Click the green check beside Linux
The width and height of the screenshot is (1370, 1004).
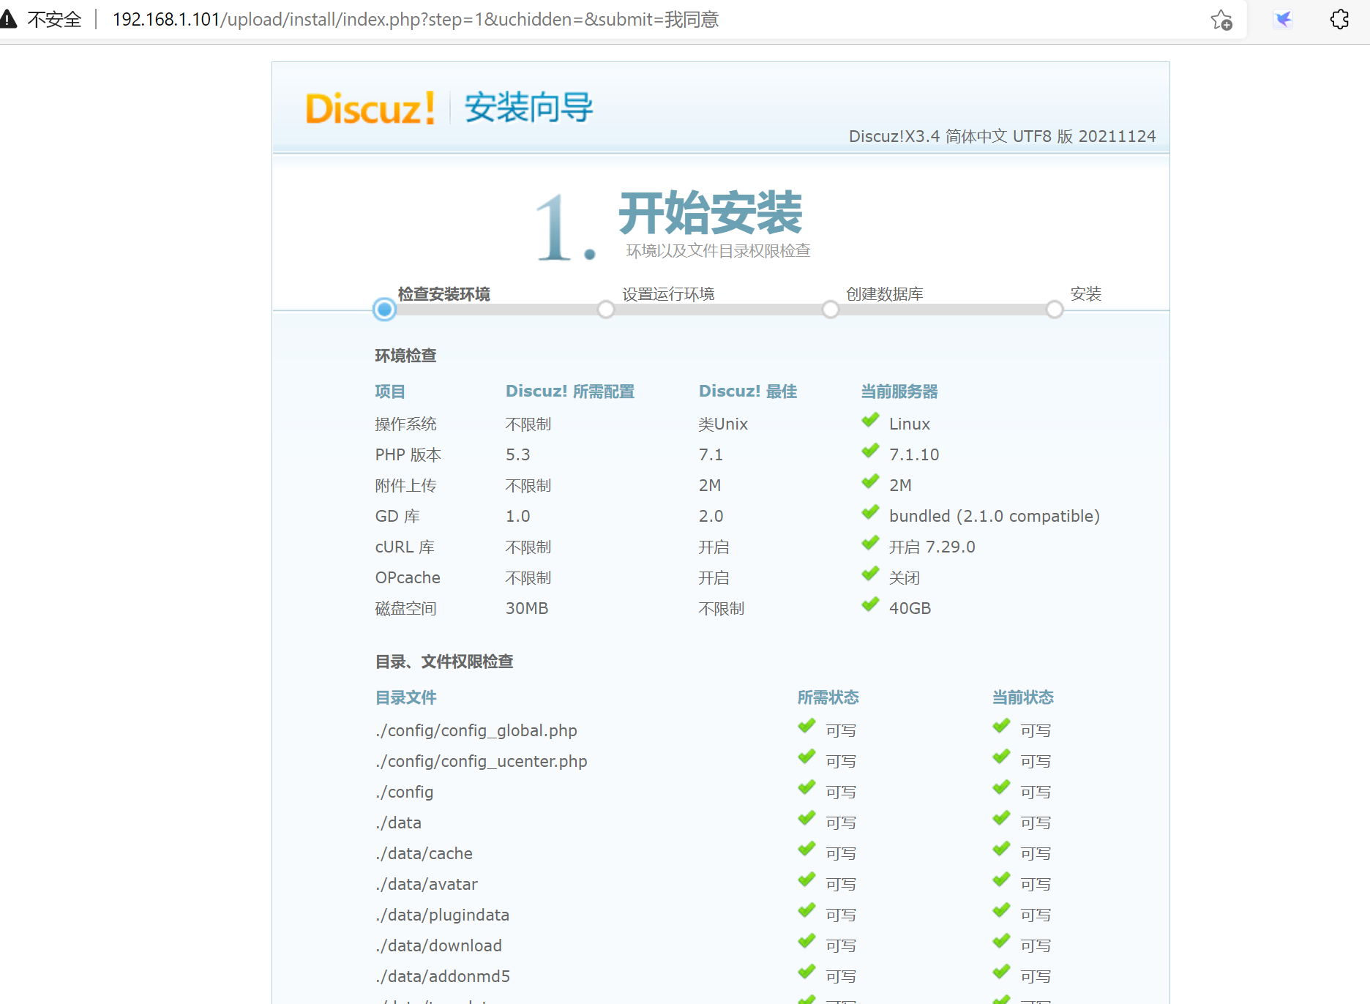tap(870, 421)
